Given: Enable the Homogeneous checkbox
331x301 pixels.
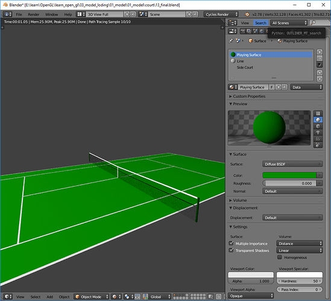Looking at the screenshot, I should tap(280, 257).
